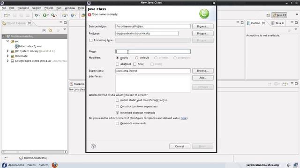Click the Superclass input field

pyautogui.click(x=153, y=71)
